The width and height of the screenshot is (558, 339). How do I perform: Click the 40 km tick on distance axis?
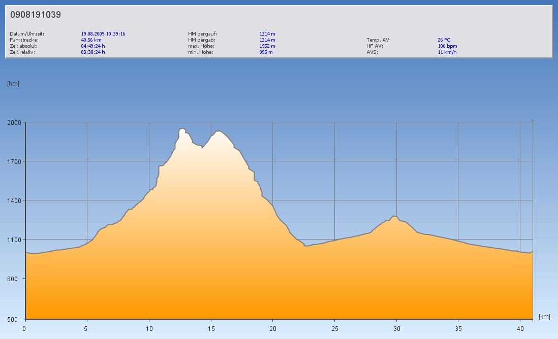pos(519,328)
